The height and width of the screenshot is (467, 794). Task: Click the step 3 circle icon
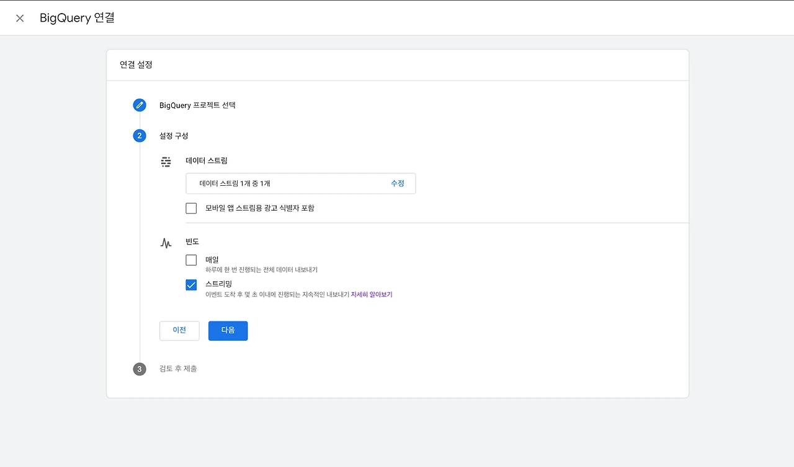coord(140,369)
